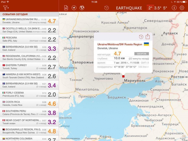Switch to globe map view icon
The height and width of the screenshot is (141, 188).
click(x=82, y=8)
